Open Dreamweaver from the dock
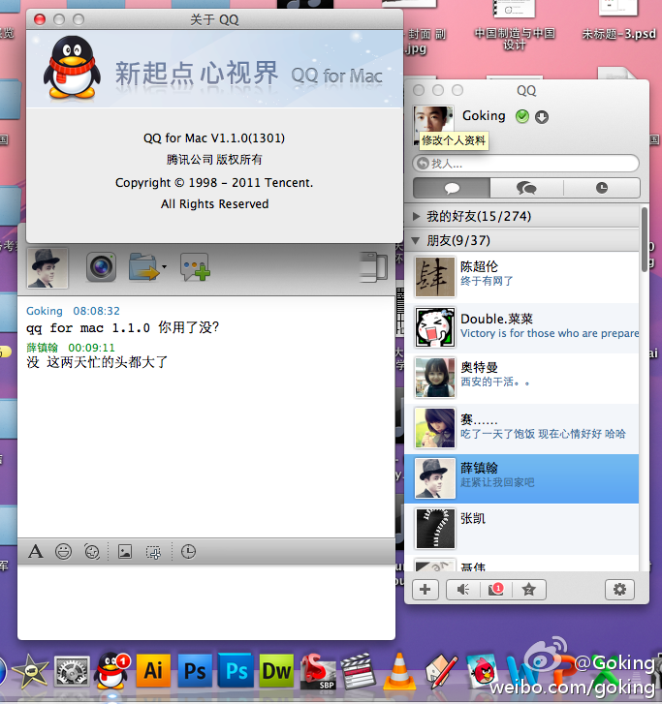Screen dimensions: 662x704 point(275,671)
